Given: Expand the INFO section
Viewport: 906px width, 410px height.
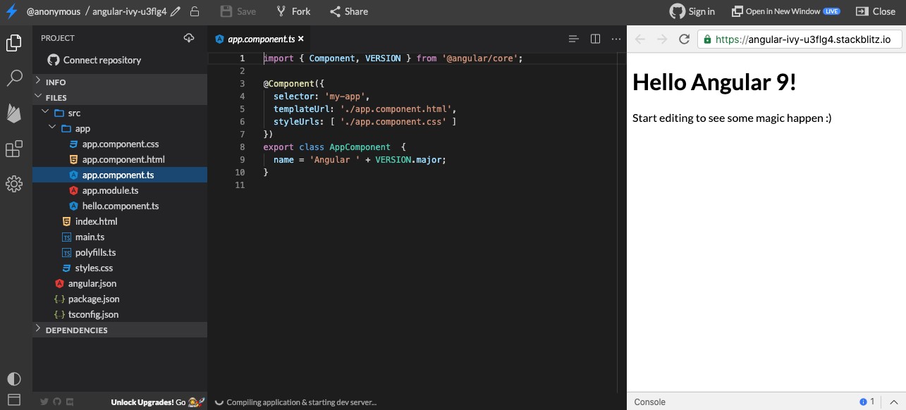Looking at the screenshot, I should pyautogui.click(x=120, y=82).
